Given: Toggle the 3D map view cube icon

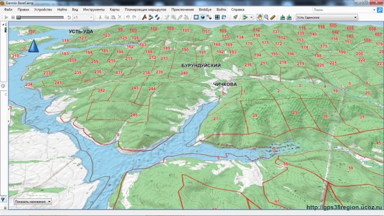Looking at the screenshot, I should 203,18.
